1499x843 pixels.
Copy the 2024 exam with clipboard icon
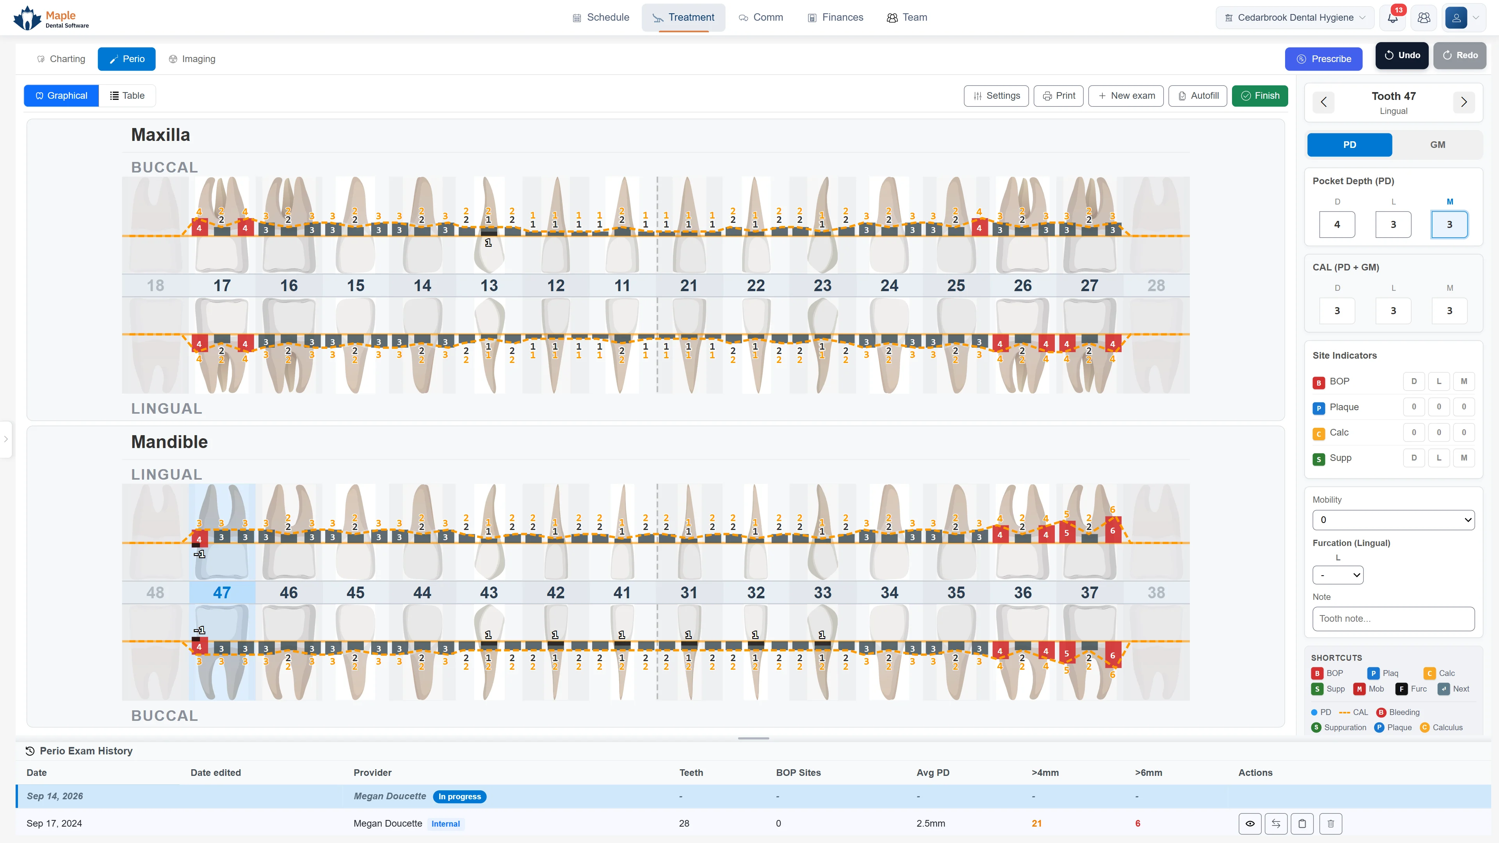pyautogui.click(x=1302, y=823)
